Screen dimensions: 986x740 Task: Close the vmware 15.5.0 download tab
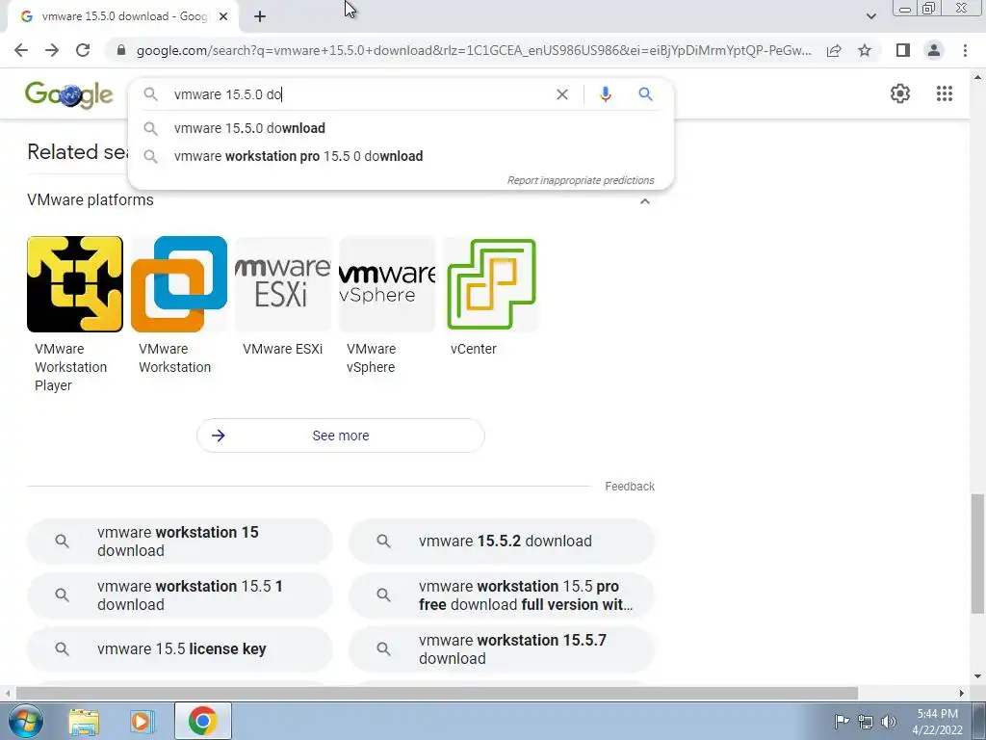pyautogui.click(x=223, y=17)
